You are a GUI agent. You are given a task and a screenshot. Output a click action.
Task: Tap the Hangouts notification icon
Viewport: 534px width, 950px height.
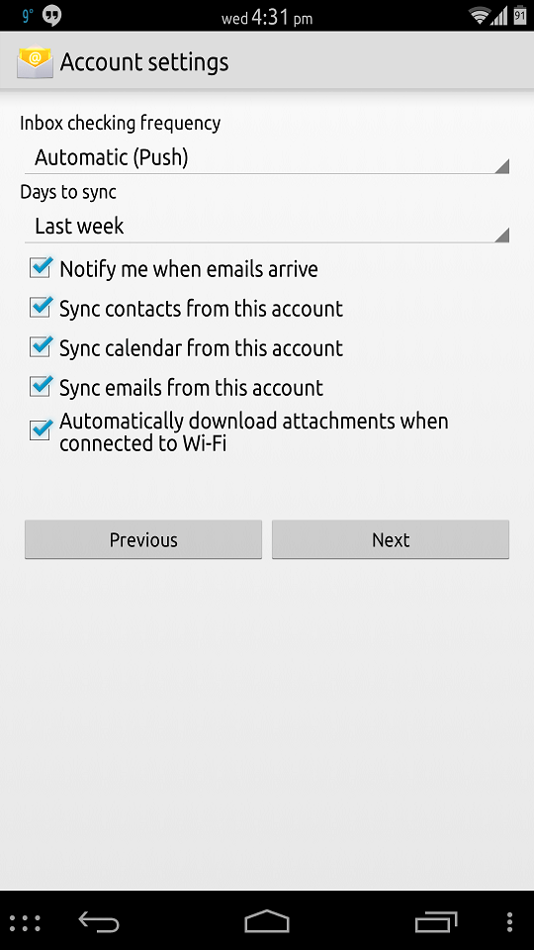52,16
